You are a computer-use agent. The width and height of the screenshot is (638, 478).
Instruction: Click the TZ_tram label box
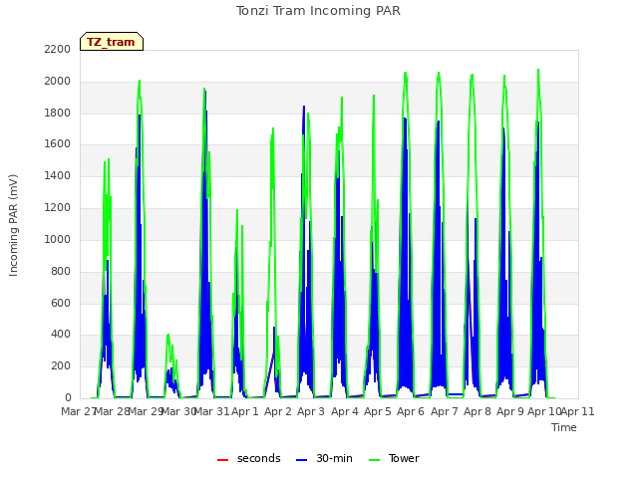coord(112,42)
